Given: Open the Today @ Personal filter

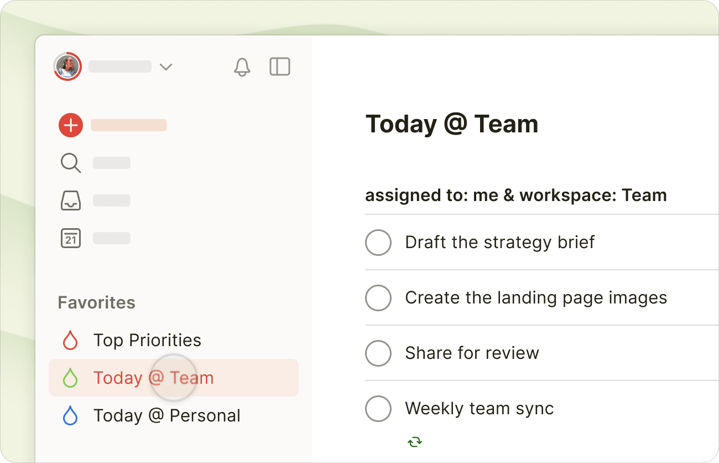Looking at the screenshot, I should pyautogui.click(x=166, y=415).
